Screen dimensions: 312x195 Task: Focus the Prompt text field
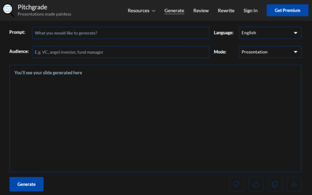point(121,33)
